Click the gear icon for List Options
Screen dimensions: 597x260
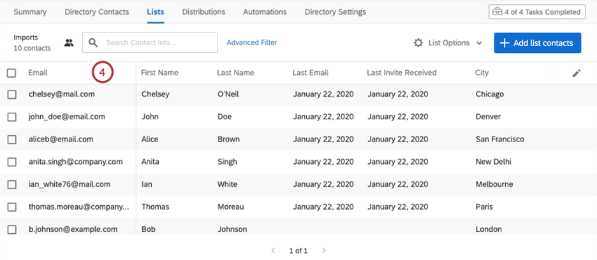418,43
